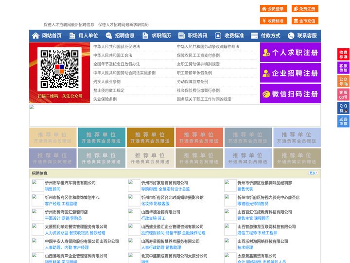
Task: Click pink 客服QQ号 side widget
Action: coord(343,94)
